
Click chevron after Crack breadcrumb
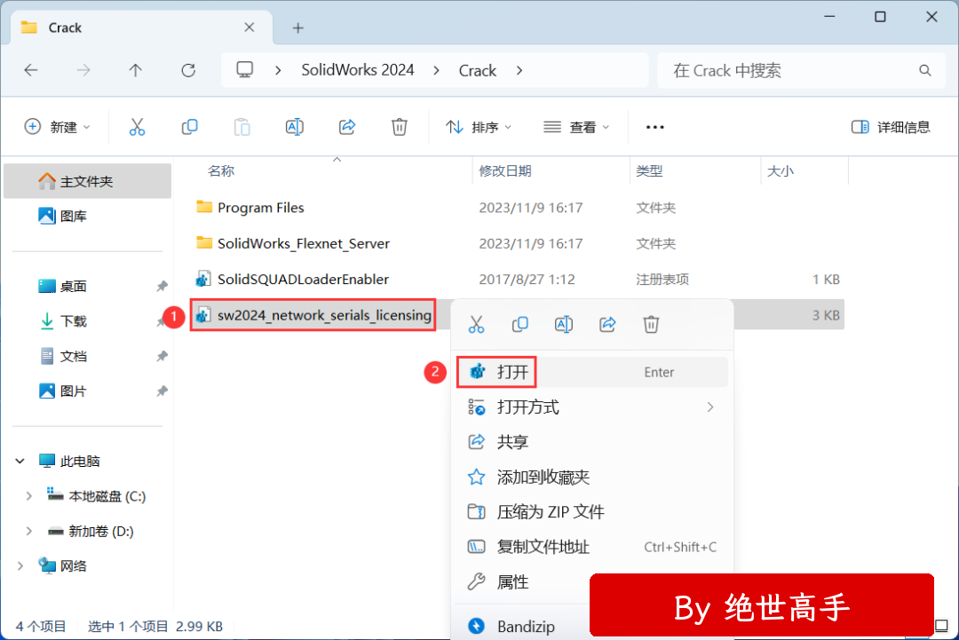tap(519, 71)
